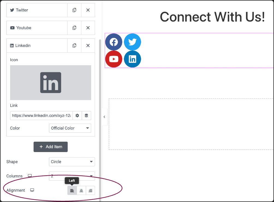Set alignment to Center
Viewport: 274px width, 202px height.
pyautogui.click(x=81, y=191)
